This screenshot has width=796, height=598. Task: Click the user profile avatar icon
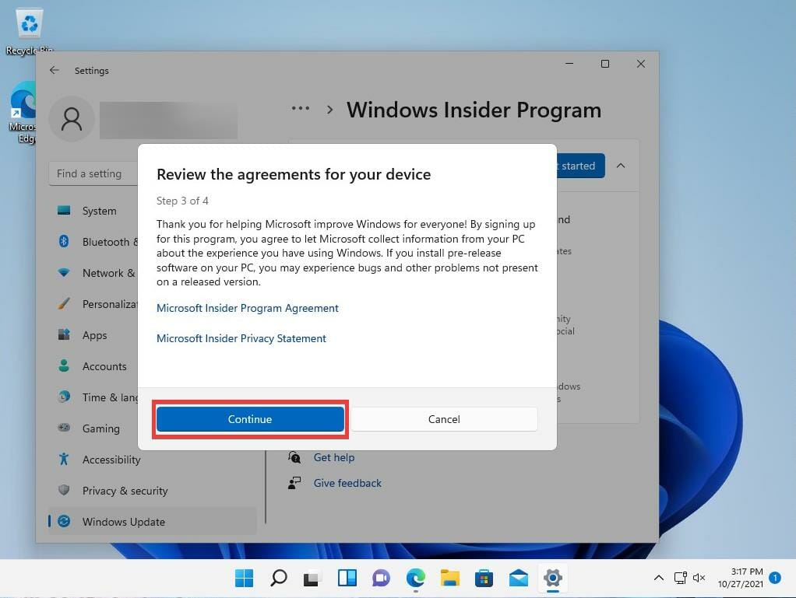[72, 119]
